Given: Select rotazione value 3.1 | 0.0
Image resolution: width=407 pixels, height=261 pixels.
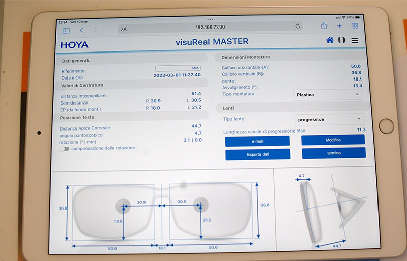Looking at the screenshot, I should click(193, 140).
